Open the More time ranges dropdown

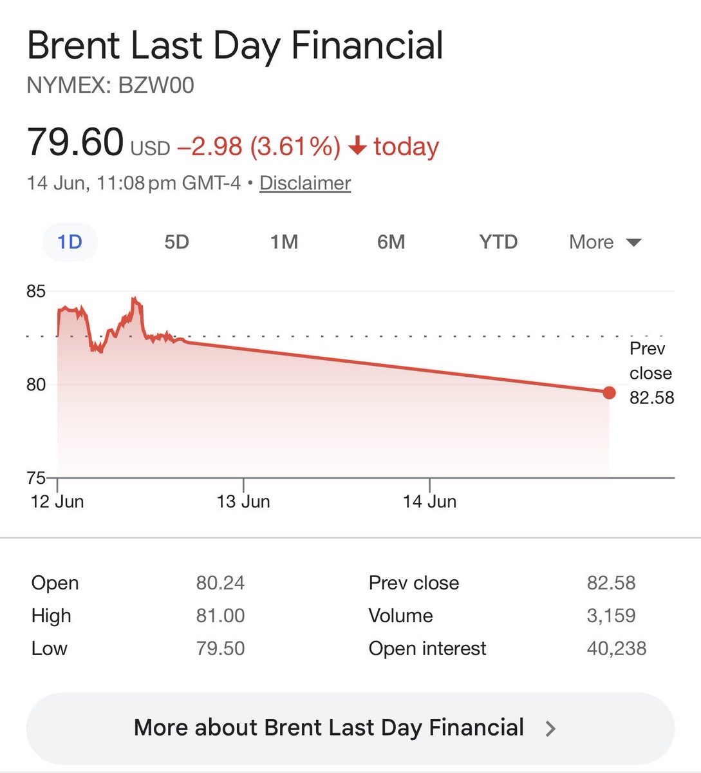click(605, 242)
